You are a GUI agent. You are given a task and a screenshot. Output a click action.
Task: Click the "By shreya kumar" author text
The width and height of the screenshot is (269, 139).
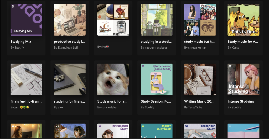(x=195, y=47)
